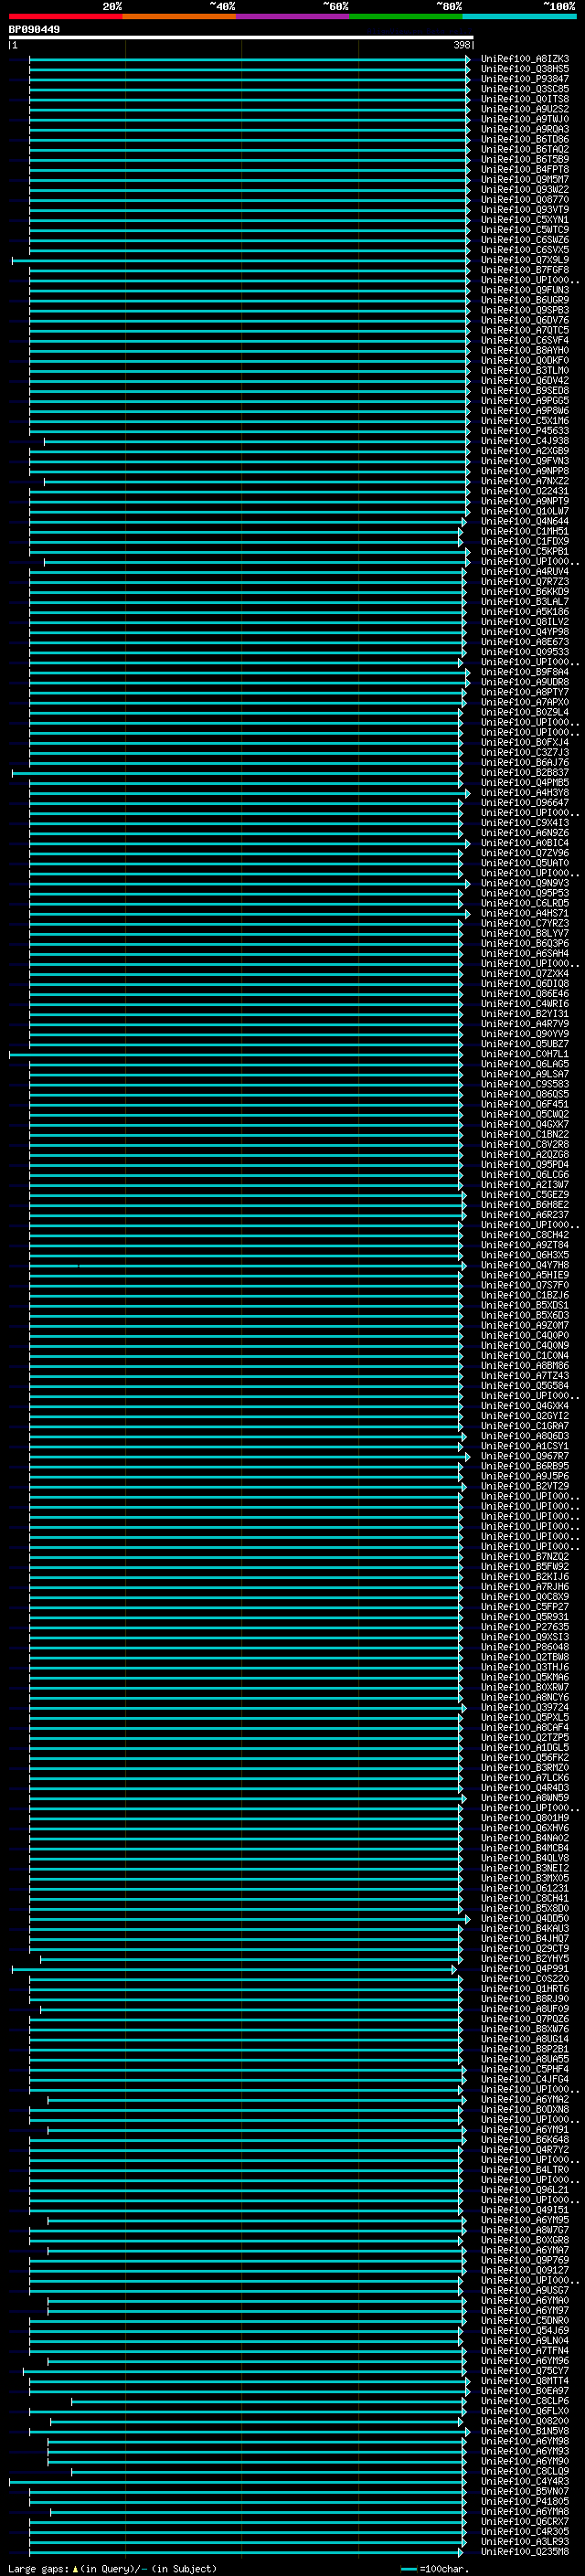Select hit UniRef100_A1CSY1
The height and width of the screenshot is (2576, 585).
coord(525,1446)
